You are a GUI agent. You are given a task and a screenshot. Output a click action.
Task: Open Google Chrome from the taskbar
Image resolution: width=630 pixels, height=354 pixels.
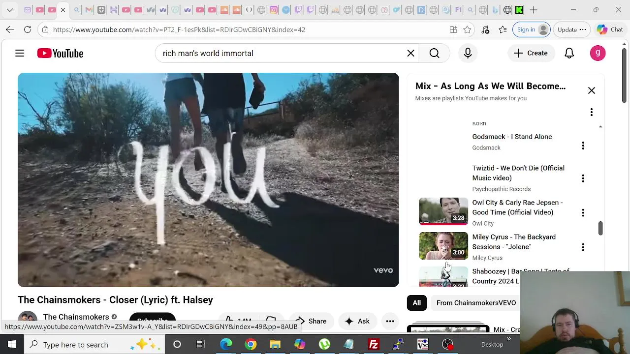coord(251,345)
